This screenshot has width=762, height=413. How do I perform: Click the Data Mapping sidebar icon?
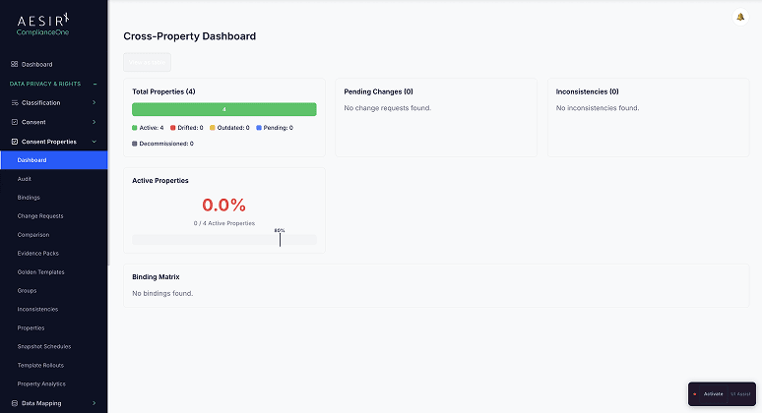(x=14, y=403)
